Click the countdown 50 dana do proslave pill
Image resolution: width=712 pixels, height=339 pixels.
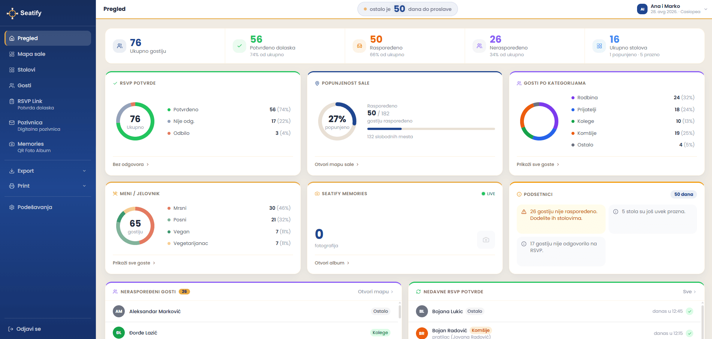pyautogui.click(x=407, y=9)
